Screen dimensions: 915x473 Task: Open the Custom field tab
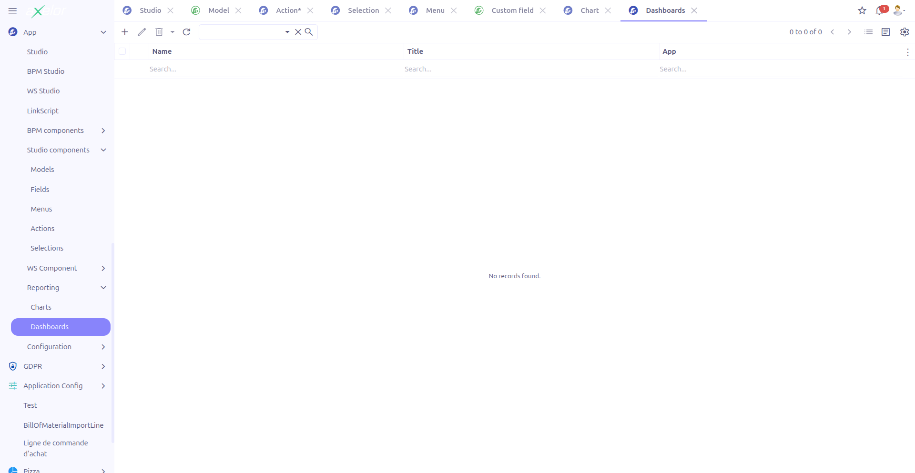[x=512, y=10]
